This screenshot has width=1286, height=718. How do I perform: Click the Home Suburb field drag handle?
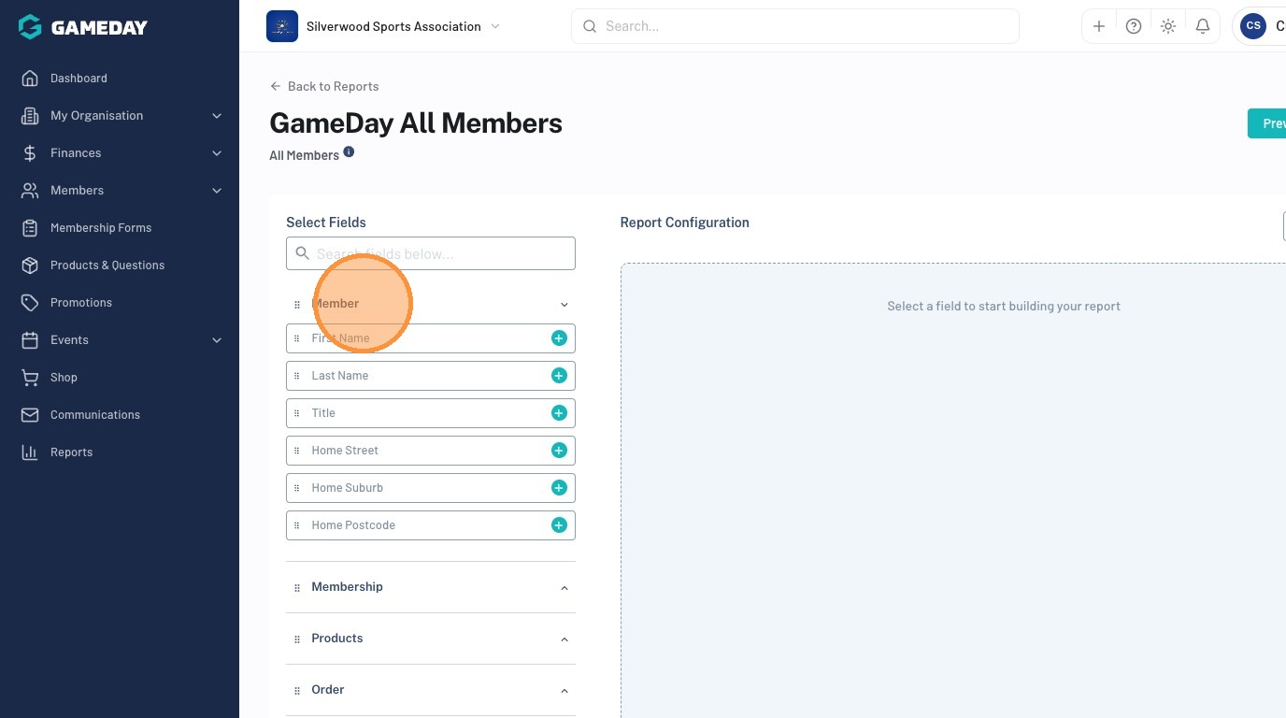pos(297,488)
